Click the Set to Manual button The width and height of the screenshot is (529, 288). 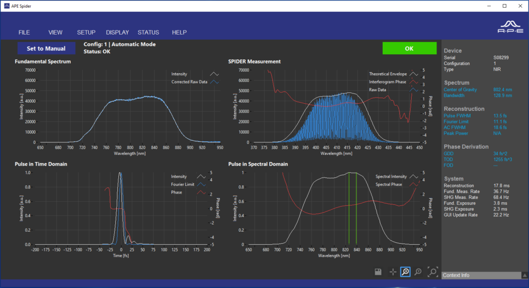coord(46,49)
